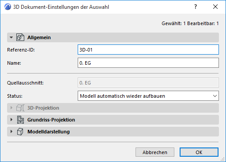Viewport: 226px width, 162px height.
Task: Click the disabled Quellausschnitt field
Action: [x=148, y=83]
